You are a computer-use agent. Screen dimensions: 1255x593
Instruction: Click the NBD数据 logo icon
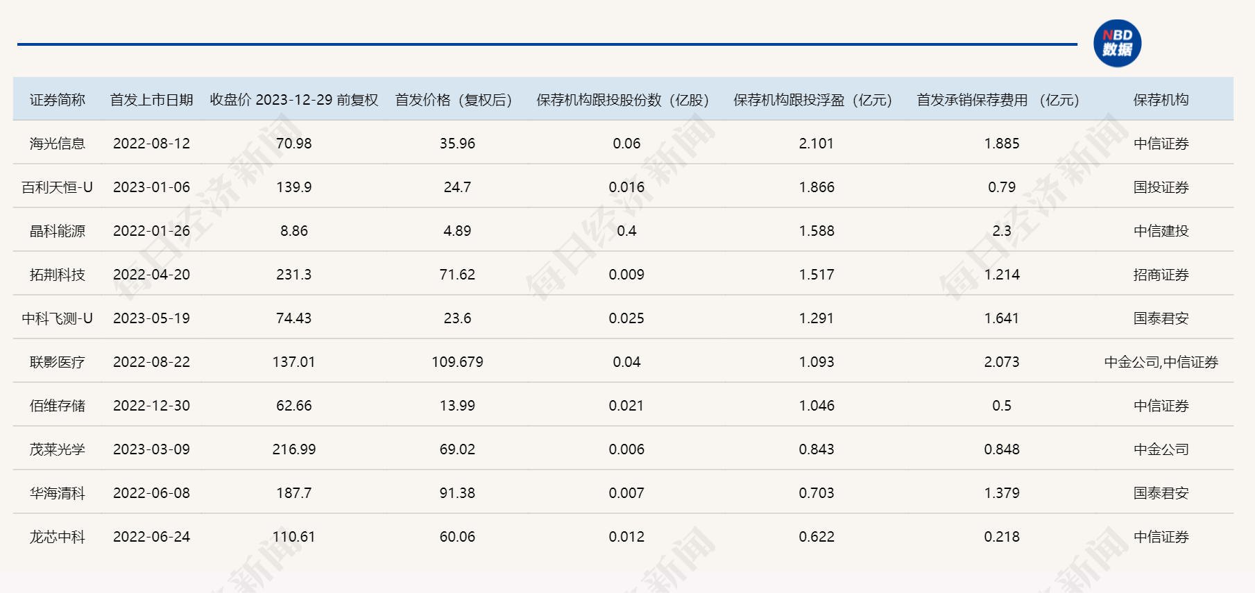(1117, 43)
